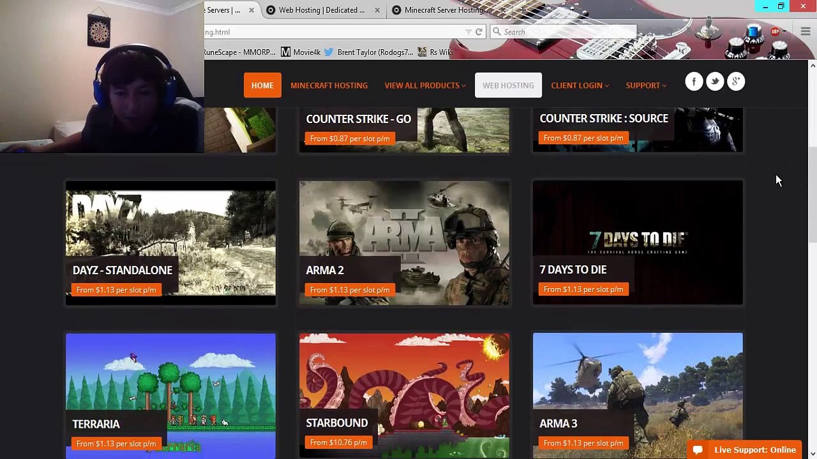817x459 pixels.
Task: Open the ARMA 2 game thumbnail
Action: click(x=404, y=242)
